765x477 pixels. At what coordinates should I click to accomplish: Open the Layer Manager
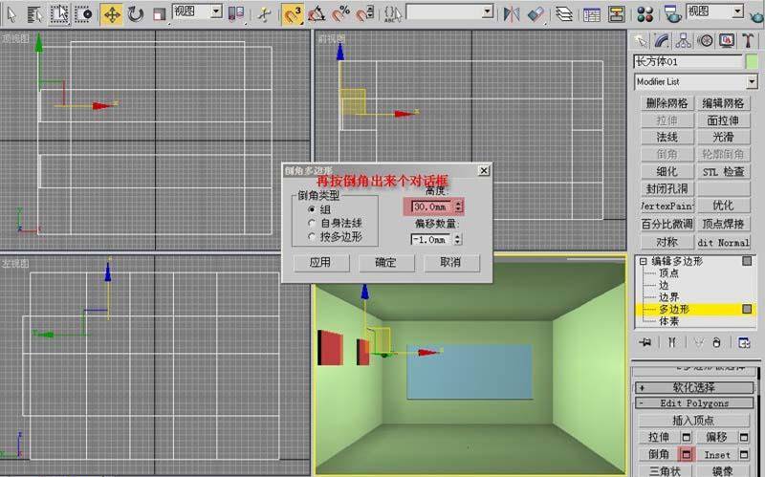[564, 14]
